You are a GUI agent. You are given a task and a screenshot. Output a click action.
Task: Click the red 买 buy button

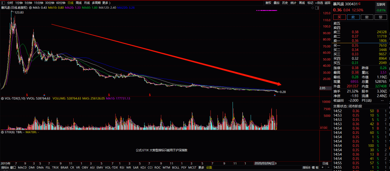339,17
